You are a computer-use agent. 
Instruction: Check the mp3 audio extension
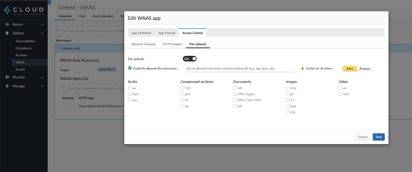pyautogui.click(x=130, y=94)
